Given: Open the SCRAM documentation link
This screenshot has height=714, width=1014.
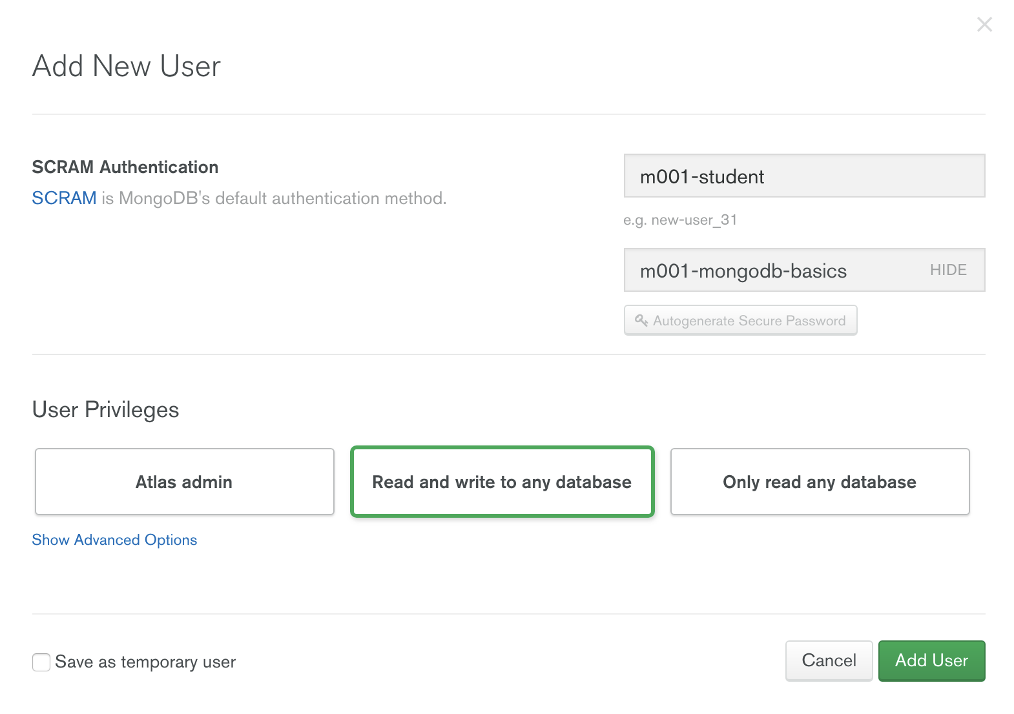Looking at the screenshot, I should 64,198.
